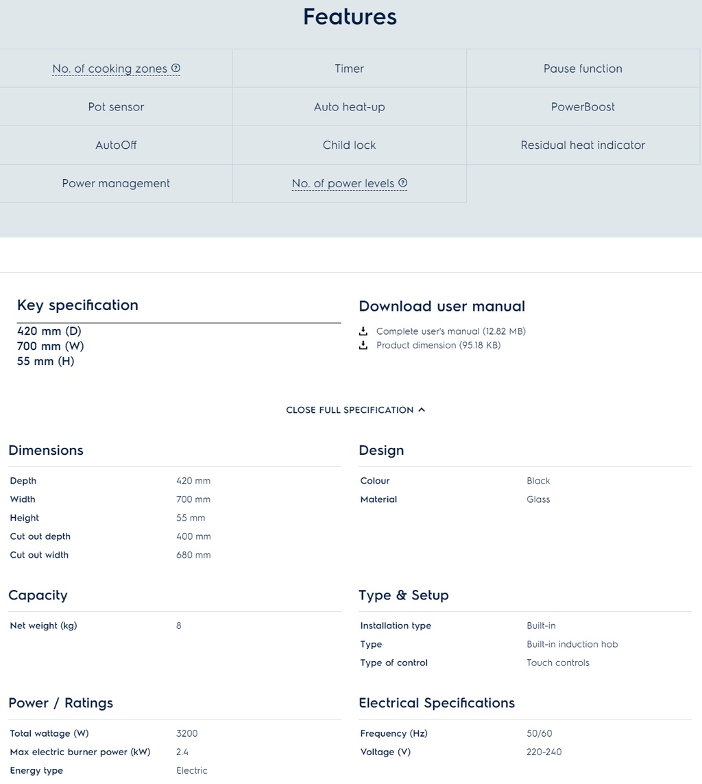Image resolution: width=702 pixels, height=784 pixels.
Task: Click the AutoOff feature cell
Action: (x=116, y=145)
